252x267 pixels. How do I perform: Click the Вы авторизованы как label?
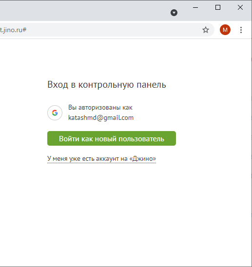[100, 108]
